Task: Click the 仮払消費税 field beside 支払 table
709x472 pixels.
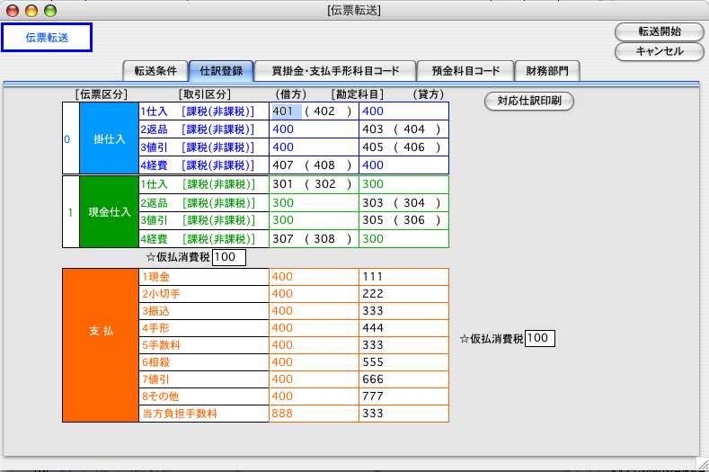Action: [540, 338]
